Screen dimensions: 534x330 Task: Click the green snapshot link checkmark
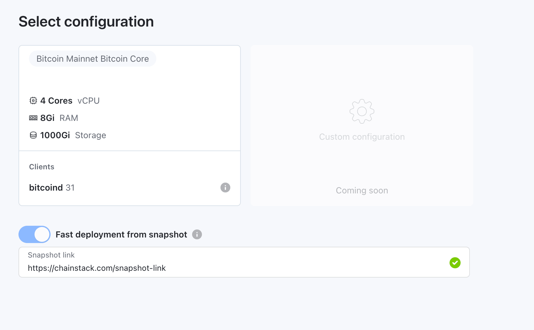coord(455,263)
